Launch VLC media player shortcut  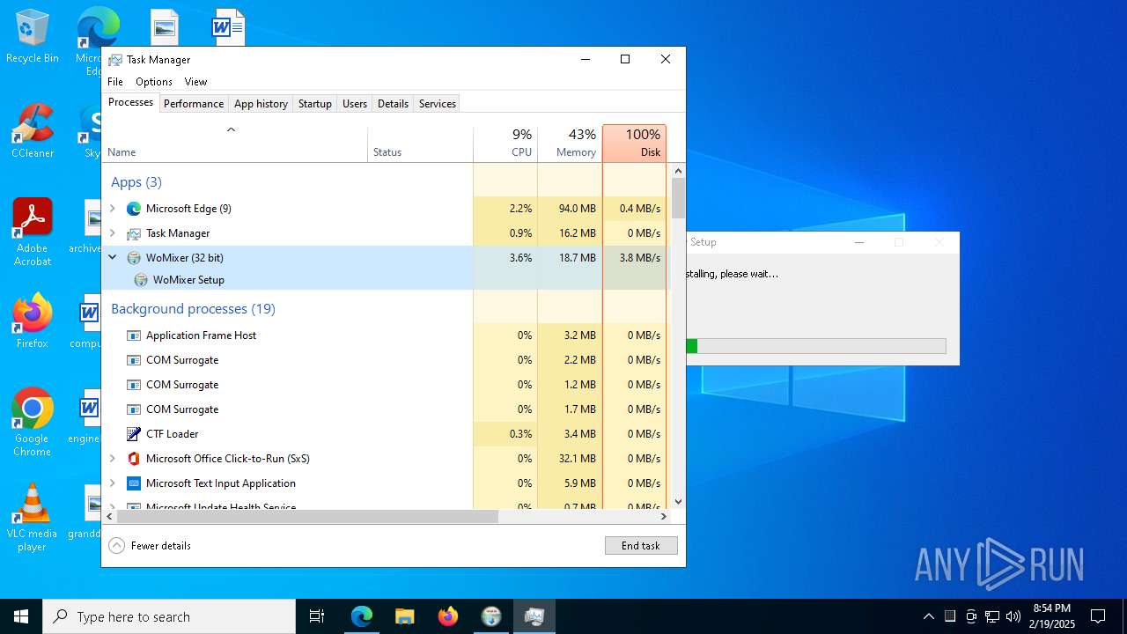[32, 518]
